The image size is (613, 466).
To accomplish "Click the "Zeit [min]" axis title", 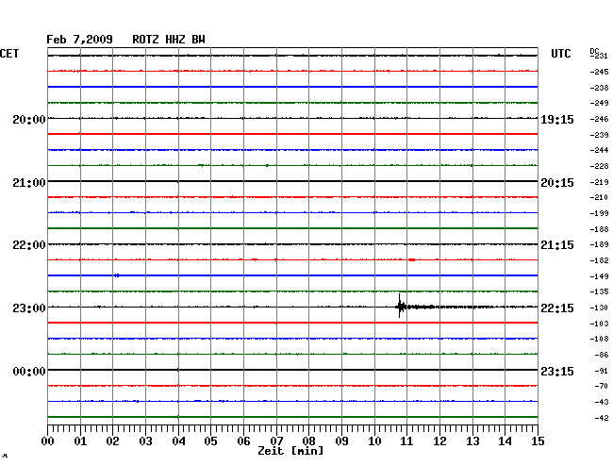I will (x=290, y=451).
